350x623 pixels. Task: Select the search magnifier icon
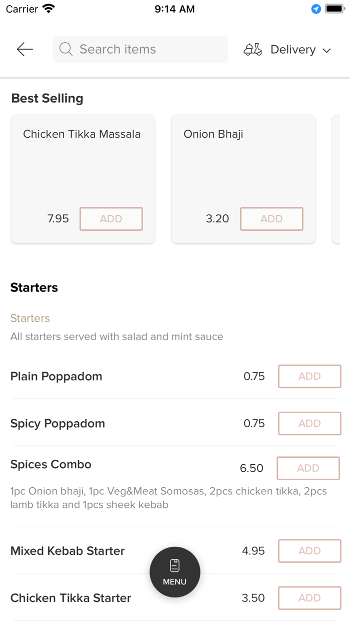(65, 49)
